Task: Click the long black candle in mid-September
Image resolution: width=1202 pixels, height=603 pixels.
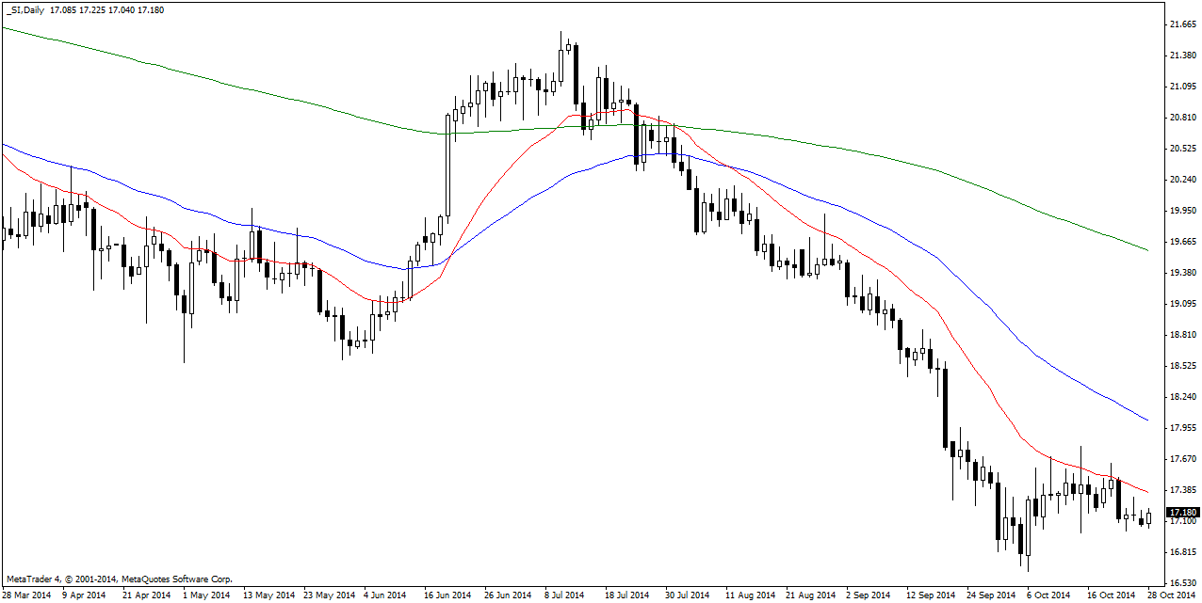Action: coord(945,407)
